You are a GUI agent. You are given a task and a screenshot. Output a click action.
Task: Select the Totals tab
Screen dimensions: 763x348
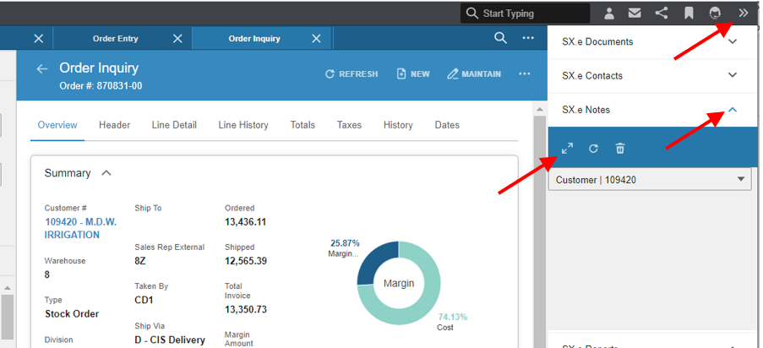coord(302,125)
